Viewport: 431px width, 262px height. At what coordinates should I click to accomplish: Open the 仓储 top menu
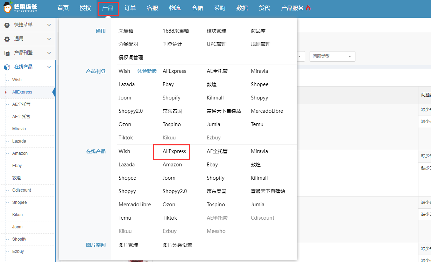pos(197,8)
